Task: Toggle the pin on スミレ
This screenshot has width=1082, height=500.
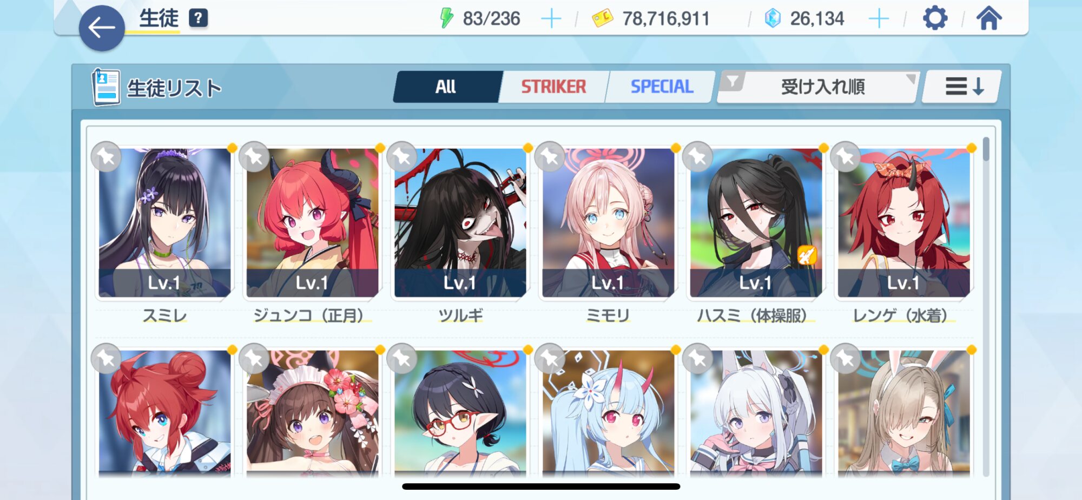Action: [106, 157]
